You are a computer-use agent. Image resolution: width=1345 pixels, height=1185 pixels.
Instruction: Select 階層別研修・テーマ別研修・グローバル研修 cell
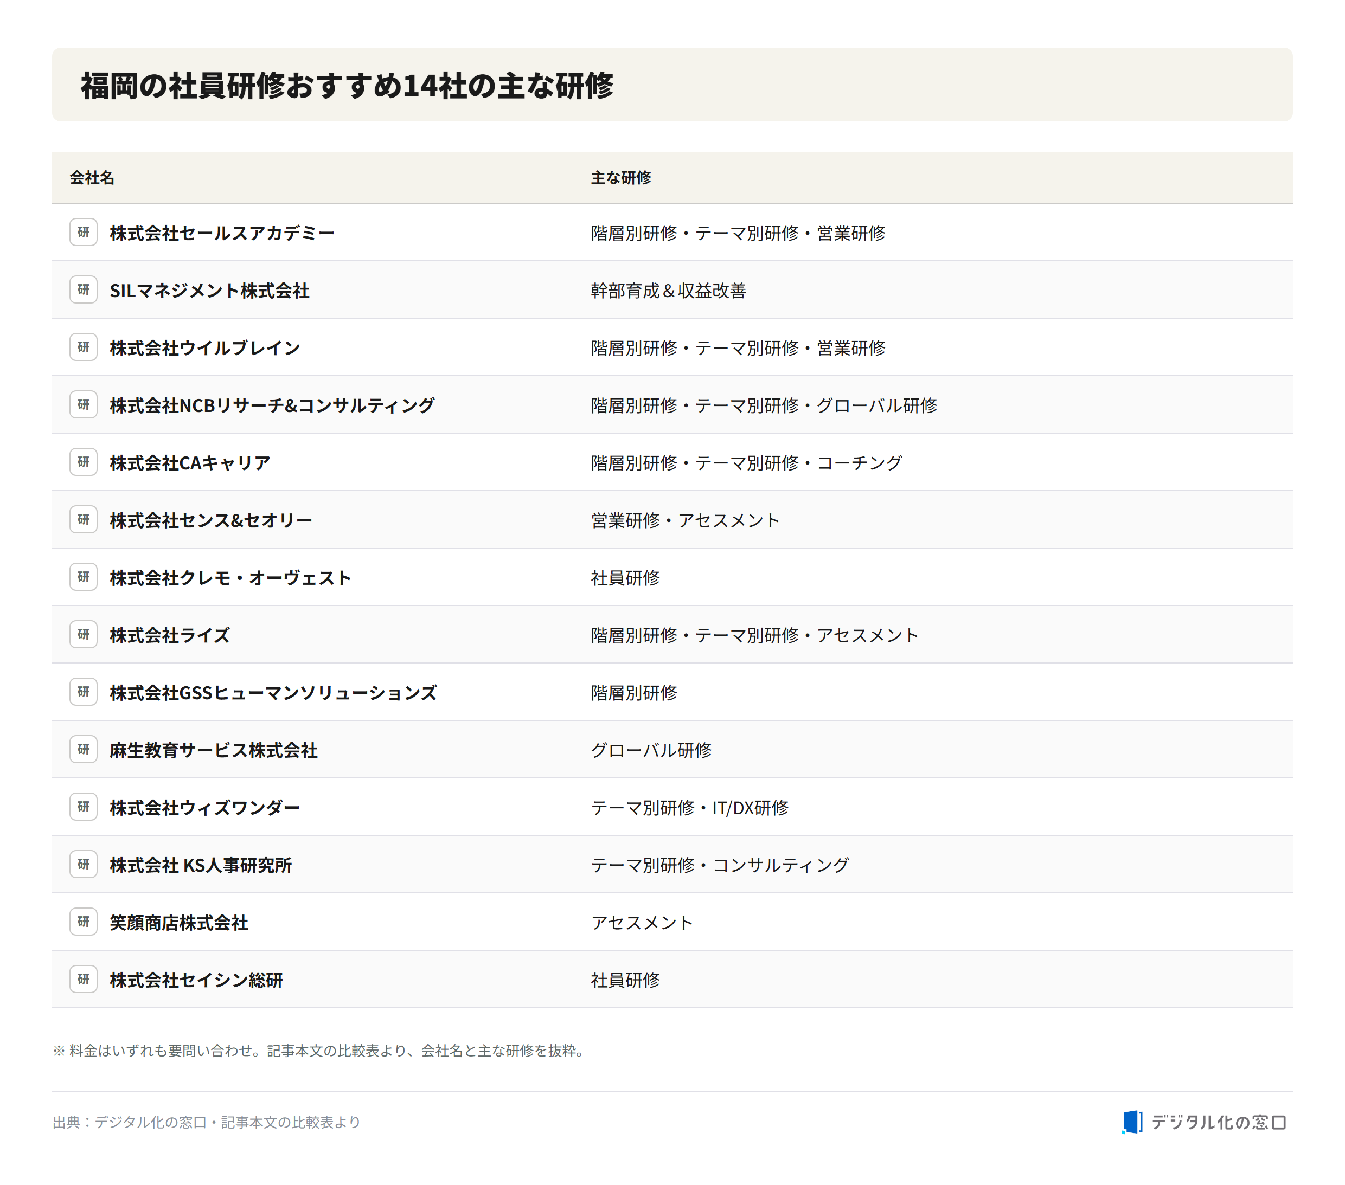coord(764,405)
